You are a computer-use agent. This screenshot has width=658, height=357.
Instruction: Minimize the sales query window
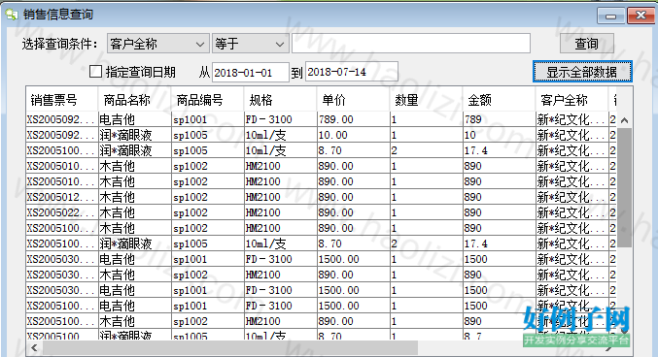(611, 16)
